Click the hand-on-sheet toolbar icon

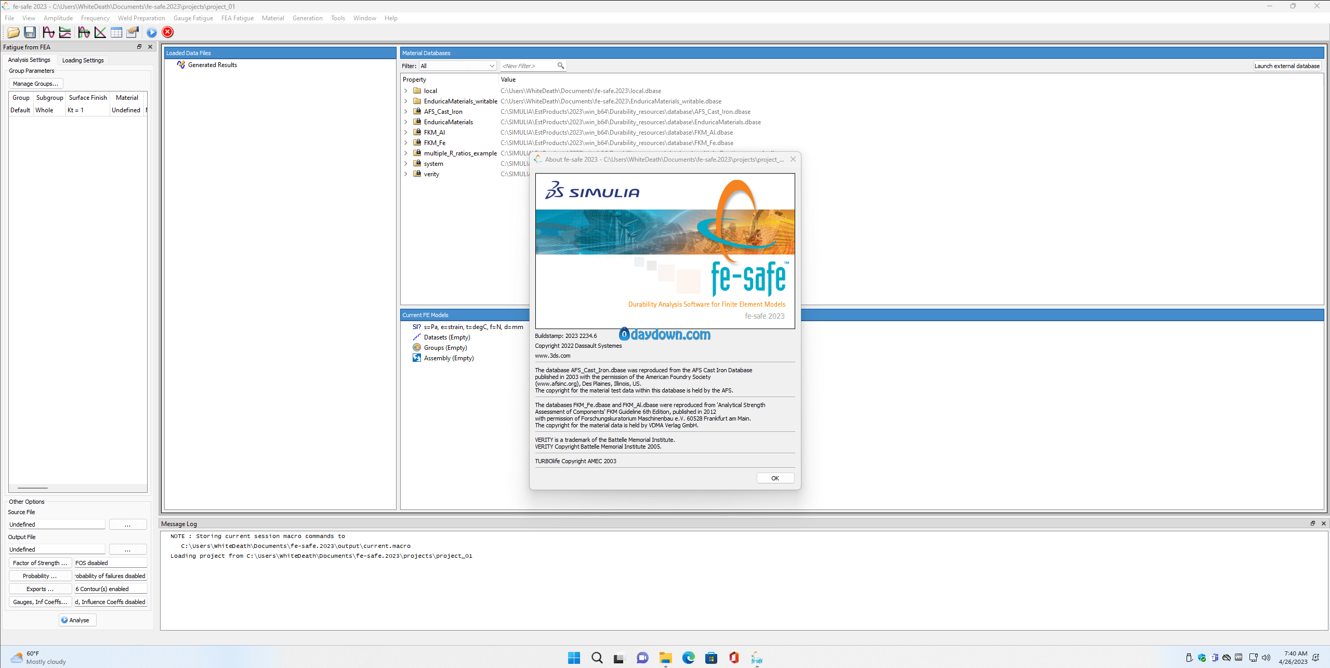coord(133,32)
